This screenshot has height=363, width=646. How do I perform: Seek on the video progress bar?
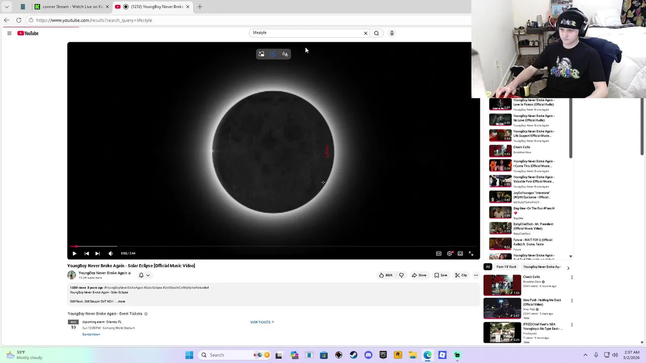click(x=273, y=247)
